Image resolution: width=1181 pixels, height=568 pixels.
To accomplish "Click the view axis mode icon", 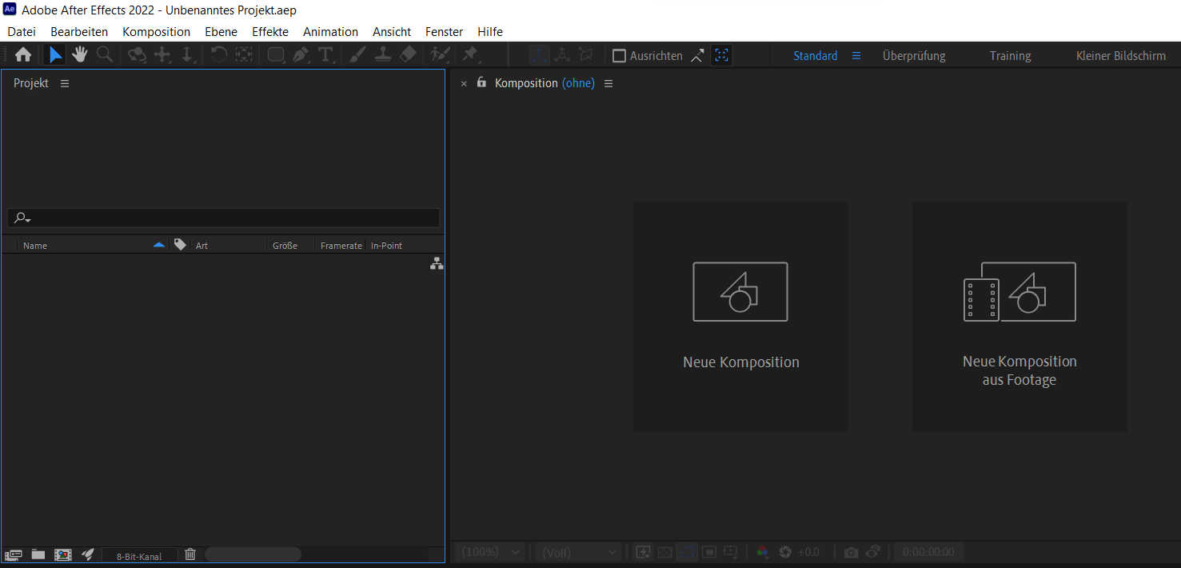I will 585,55.
